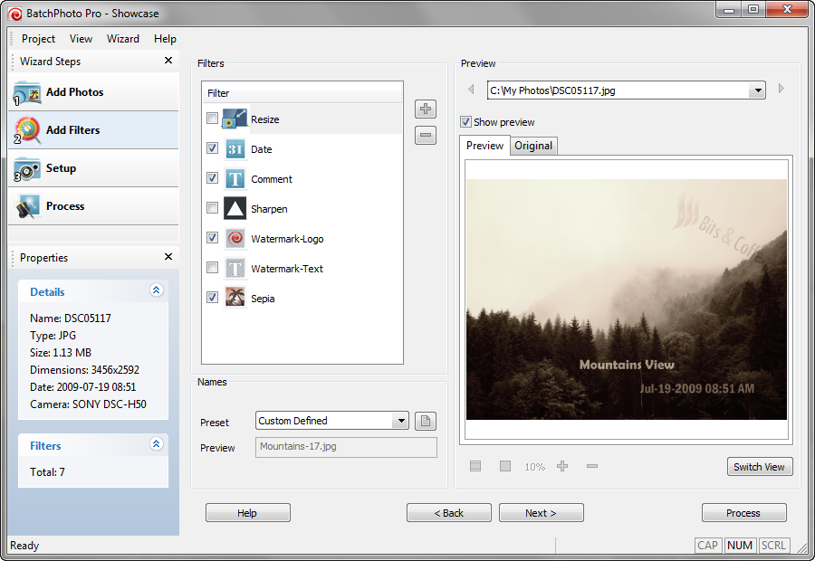This screenshot has width=815, height=561.
Task: Remove selected filter with minus button
Action: pyautogui.click(x=426, y=136)
